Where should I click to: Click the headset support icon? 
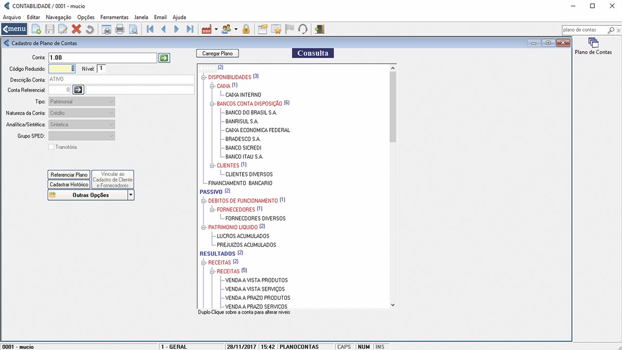[x=303, y=30]
